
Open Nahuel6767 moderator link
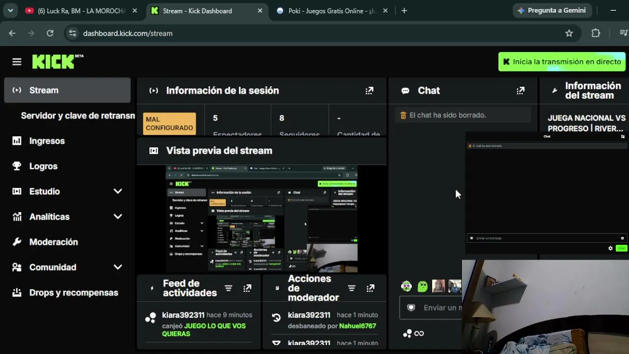[357, 326]
